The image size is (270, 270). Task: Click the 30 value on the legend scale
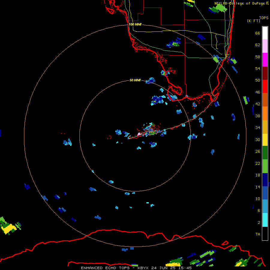(258, 139)
